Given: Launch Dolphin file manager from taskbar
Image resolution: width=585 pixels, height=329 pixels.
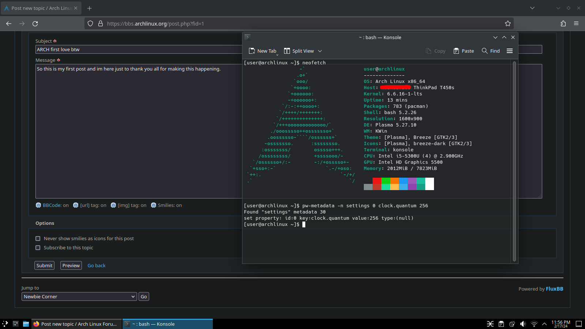Looking at the screenshot, I should [x=26, y=324].
